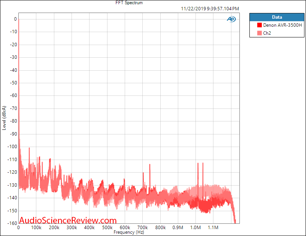Click the red Denon AVR-3500H legend swatch

tap(259, 25)
